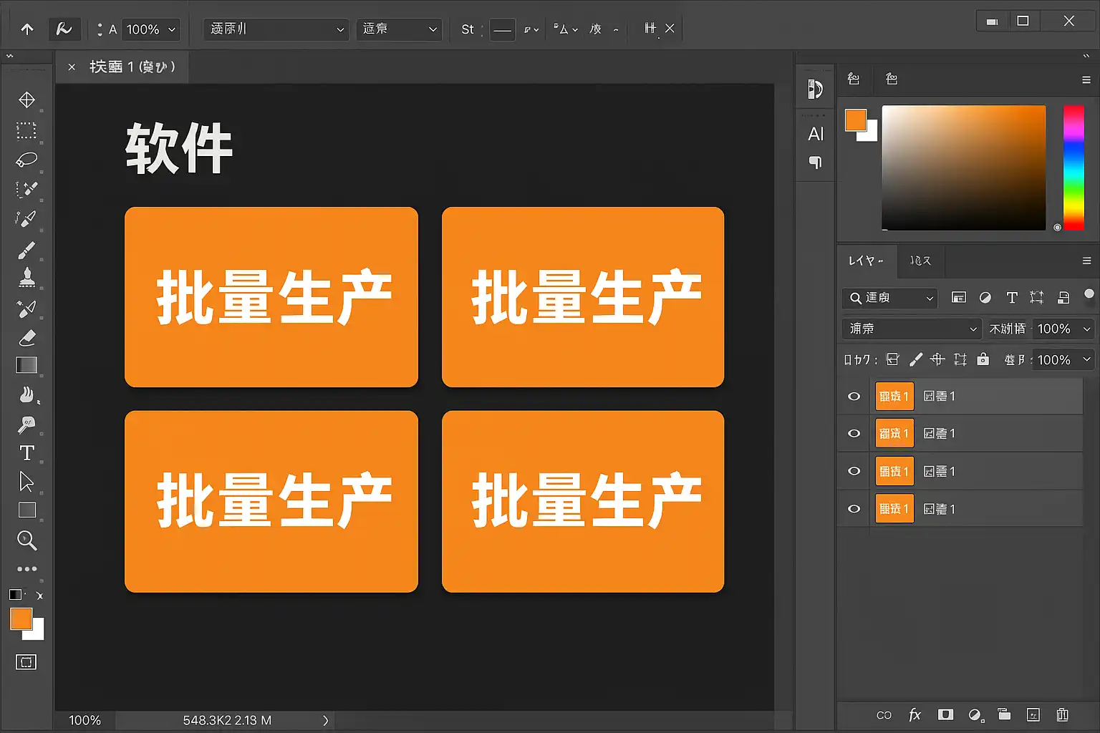Open the font family dropdown in options bar
The height and width of the screenshot is (733, 1100).
click(x=276, y=29)
